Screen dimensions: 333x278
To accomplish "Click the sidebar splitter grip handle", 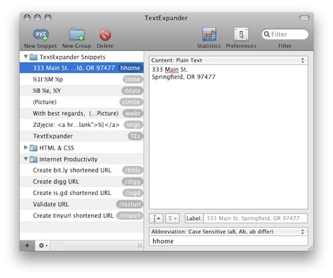I will click(x=140, y=245).
